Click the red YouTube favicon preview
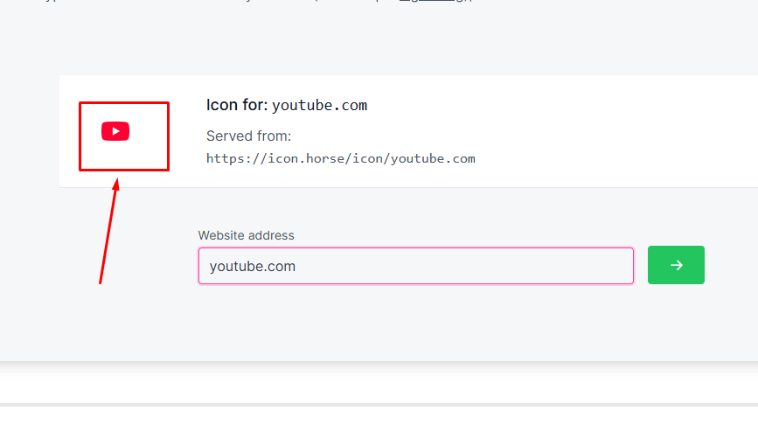This screenshot has height=425, width=758. [115, 131]
